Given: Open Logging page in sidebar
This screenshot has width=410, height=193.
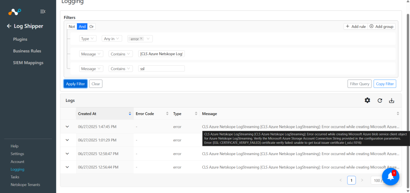Looking at the screenshot, I should [18, 169].
